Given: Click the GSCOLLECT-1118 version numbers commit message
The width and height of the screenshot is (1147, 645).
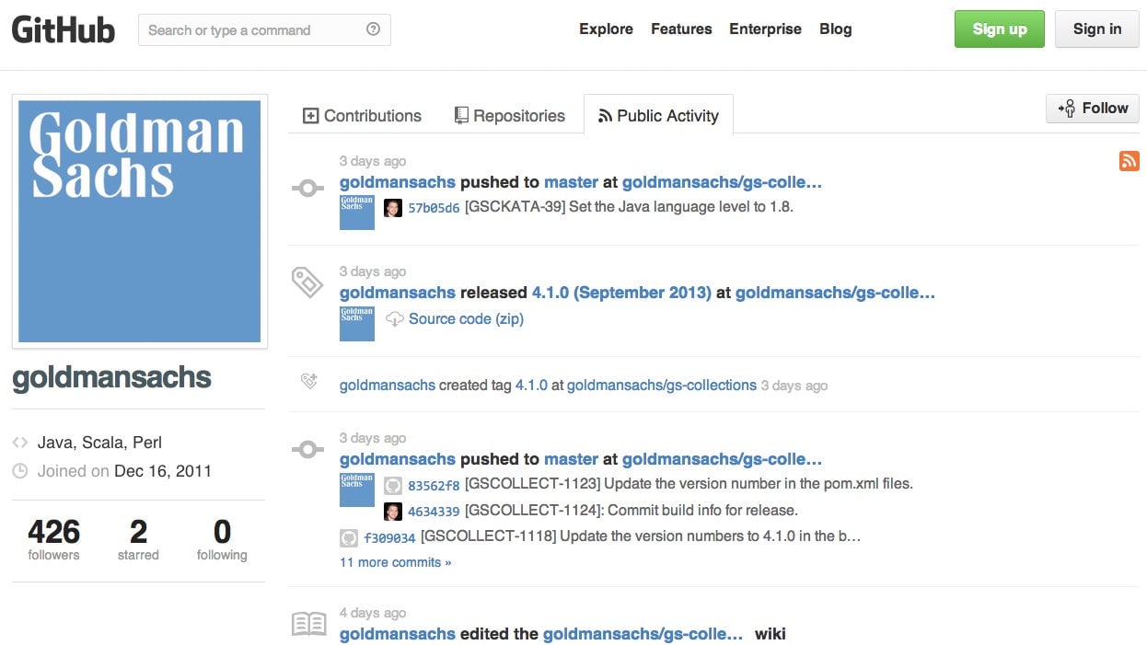Looking at the screenshot, I should (x=641, y=536).
